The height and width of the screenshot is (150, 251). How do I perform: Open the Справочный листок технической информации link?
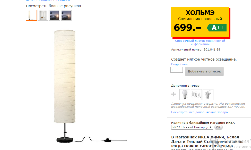pyautogui.click(x=200, y=43)
